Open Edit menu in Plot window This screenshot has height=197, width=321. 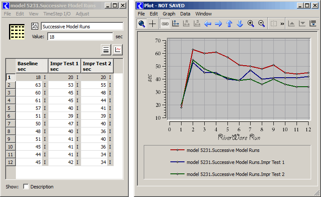point(154,14)
